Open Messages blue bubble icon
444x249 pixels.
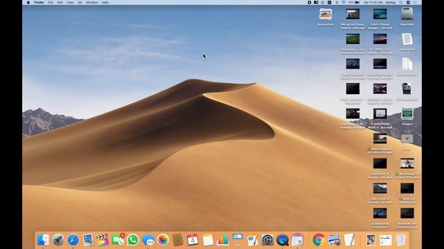tap(148, 240)
